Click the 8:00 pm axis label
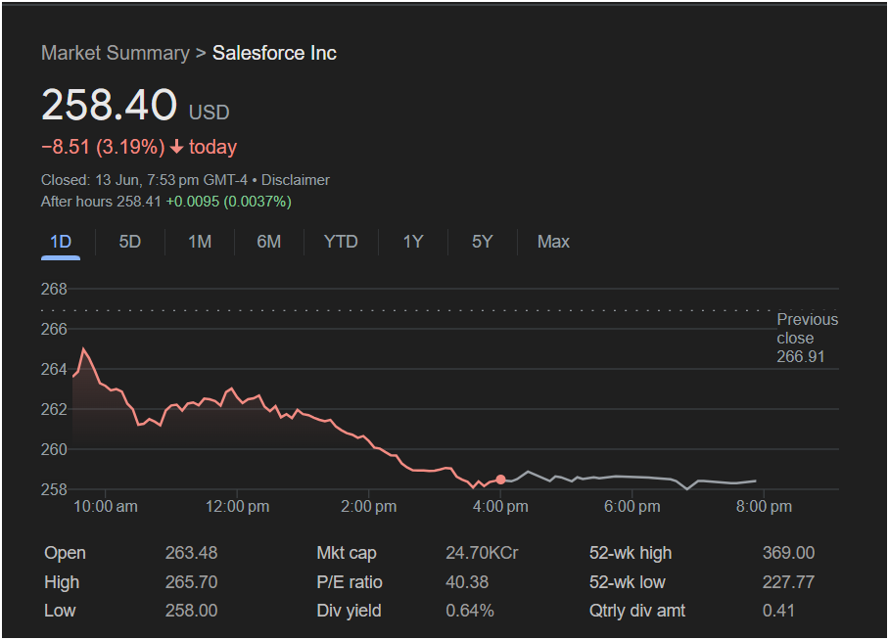 point(764,507)
